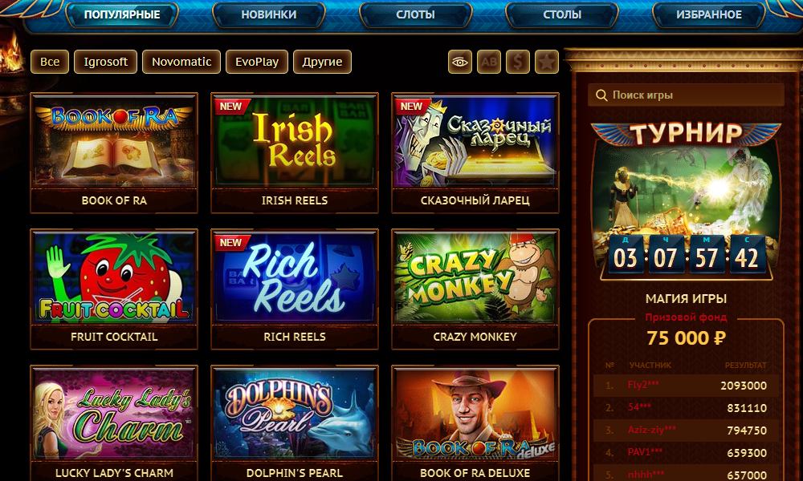Launch the Irish Reels slot
Viewport: 803px width, 481px height.
click(295, 140)
